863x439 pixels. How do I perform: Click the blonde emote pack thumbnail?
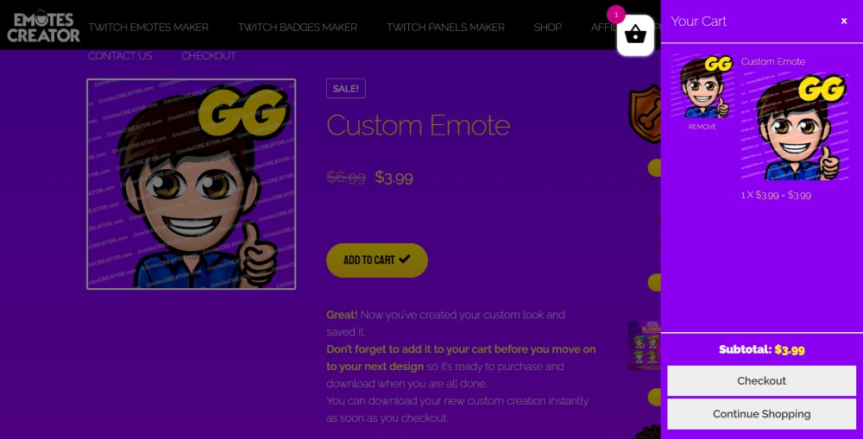[644, 346]
